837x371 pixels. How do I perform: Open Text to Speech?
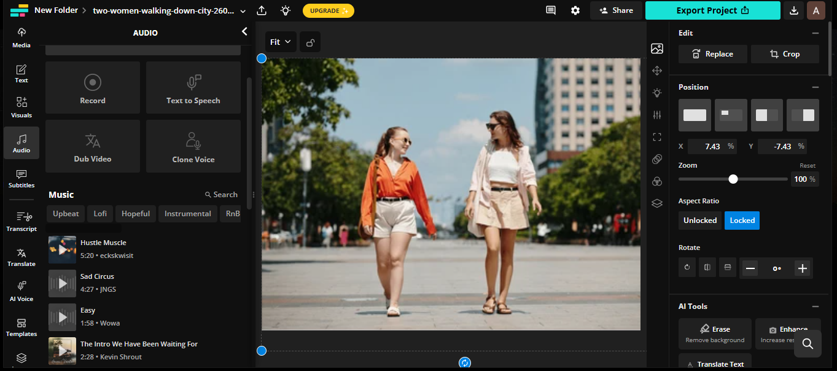point(193,87)
